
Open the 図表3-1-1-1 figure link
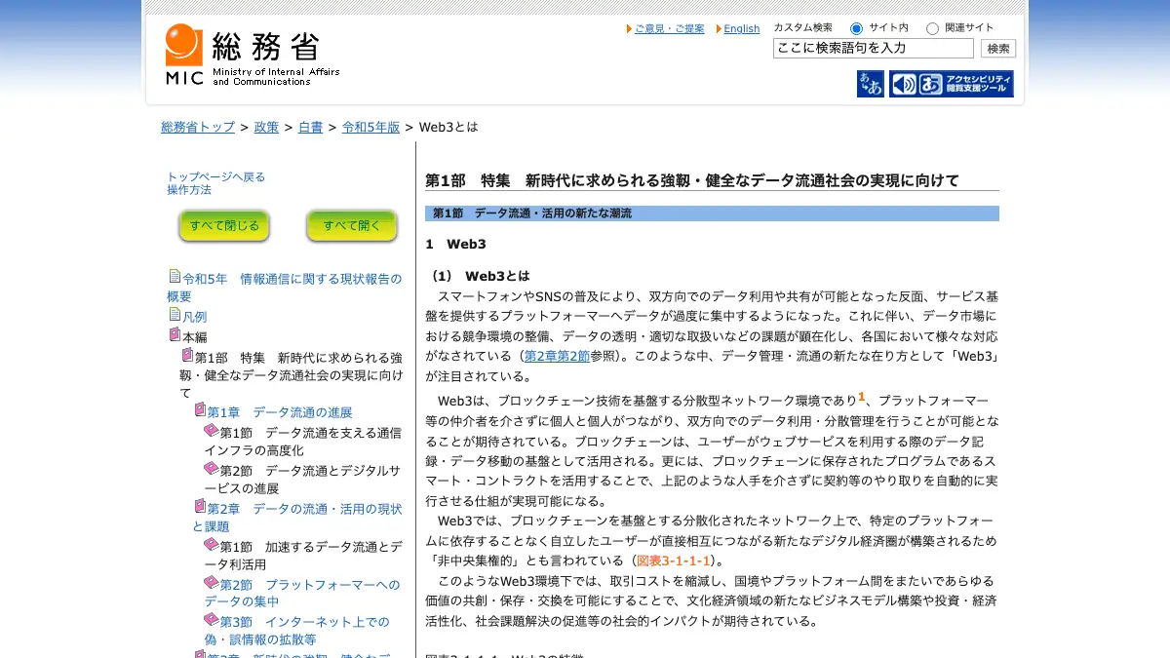click(x=674, y=561)
